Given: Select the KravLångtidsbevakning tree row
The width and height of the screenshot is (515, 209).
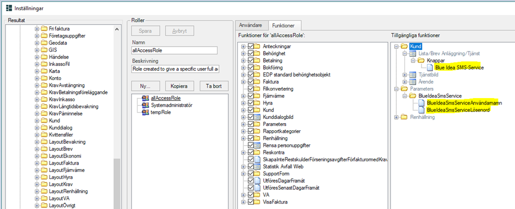Looking at the screenshot, I should [x=74, y=107].
